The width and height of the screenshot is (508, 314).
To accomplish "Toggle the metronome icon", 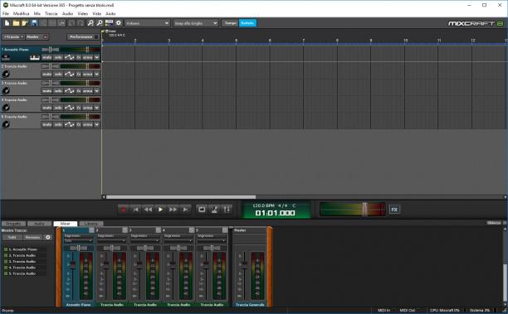I will 214,210.
